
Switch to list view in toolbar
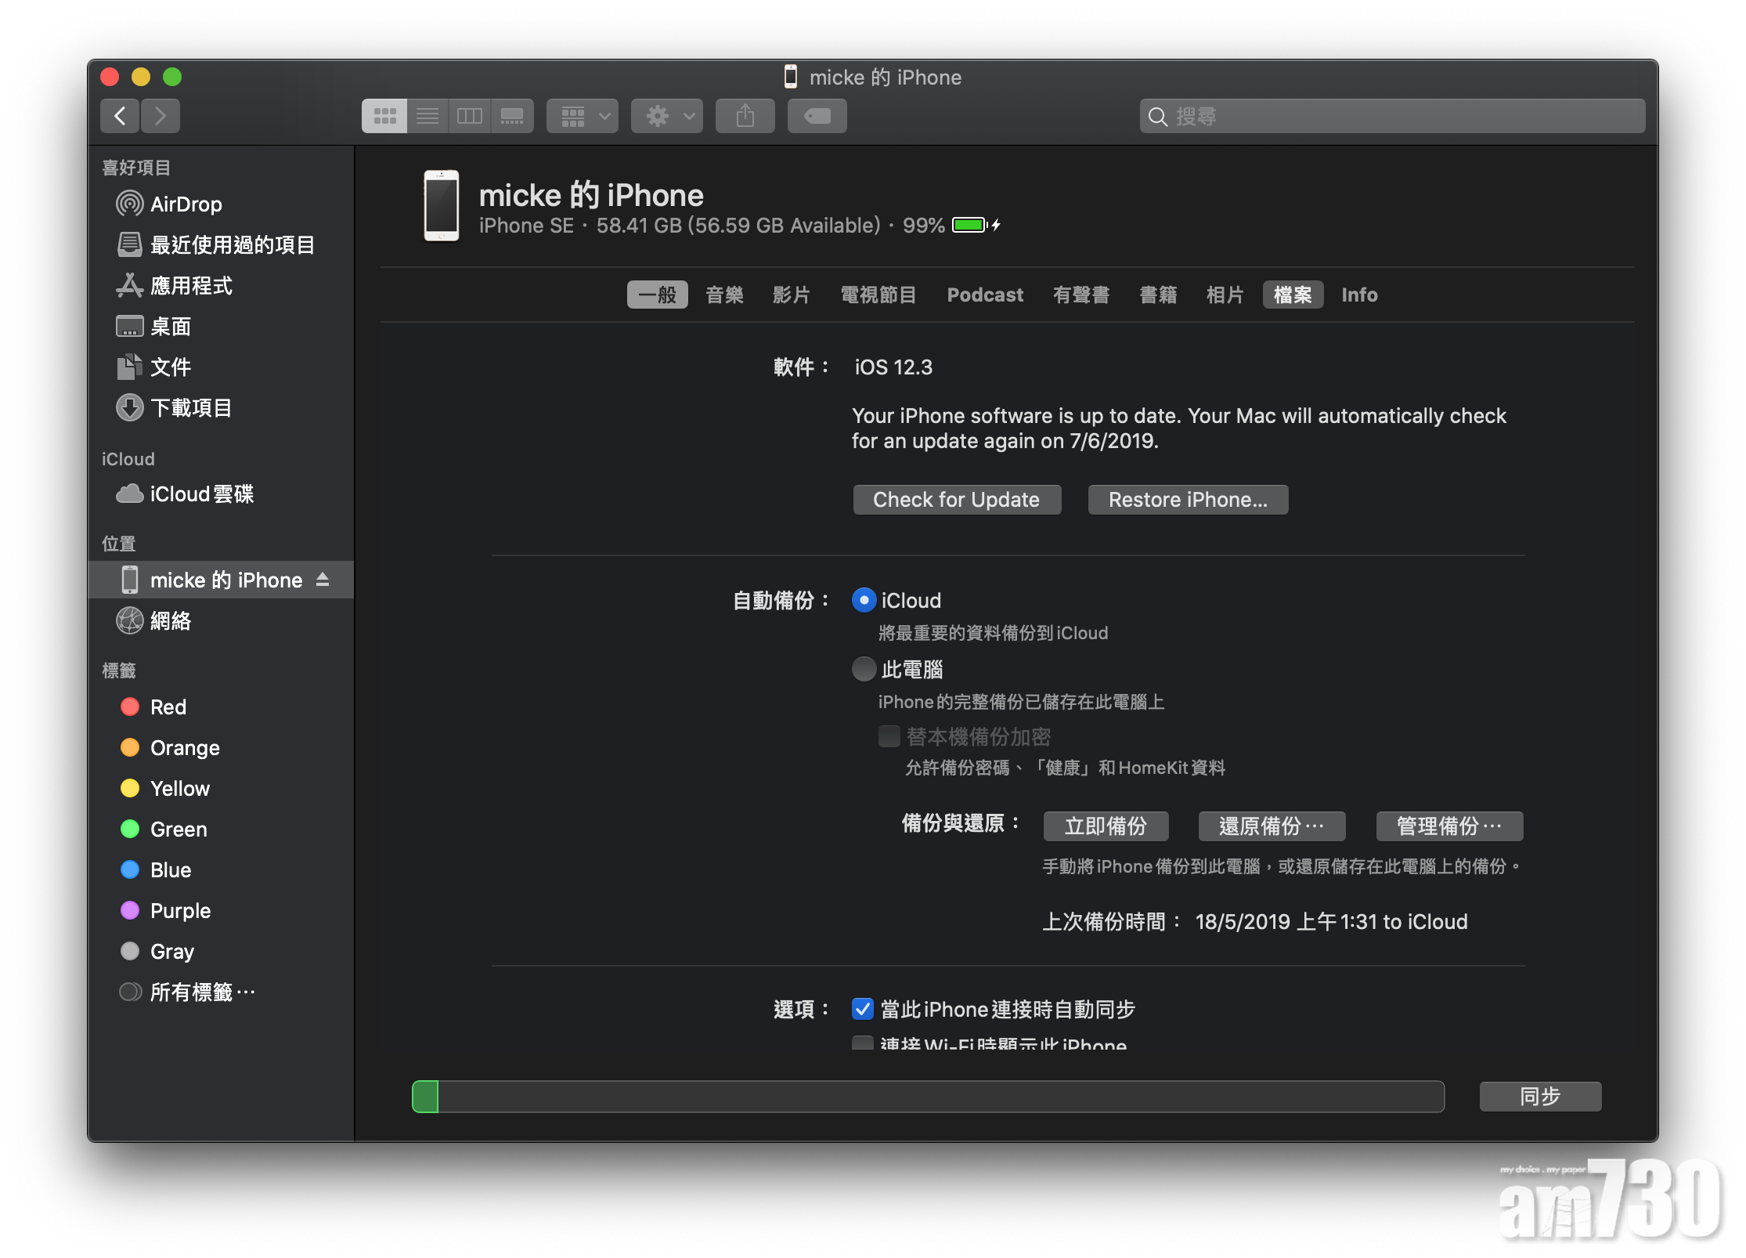427,117
